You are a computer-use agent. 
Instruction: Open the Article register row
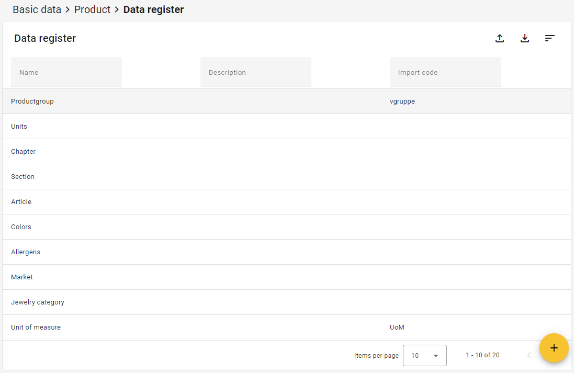pos(21,201)
